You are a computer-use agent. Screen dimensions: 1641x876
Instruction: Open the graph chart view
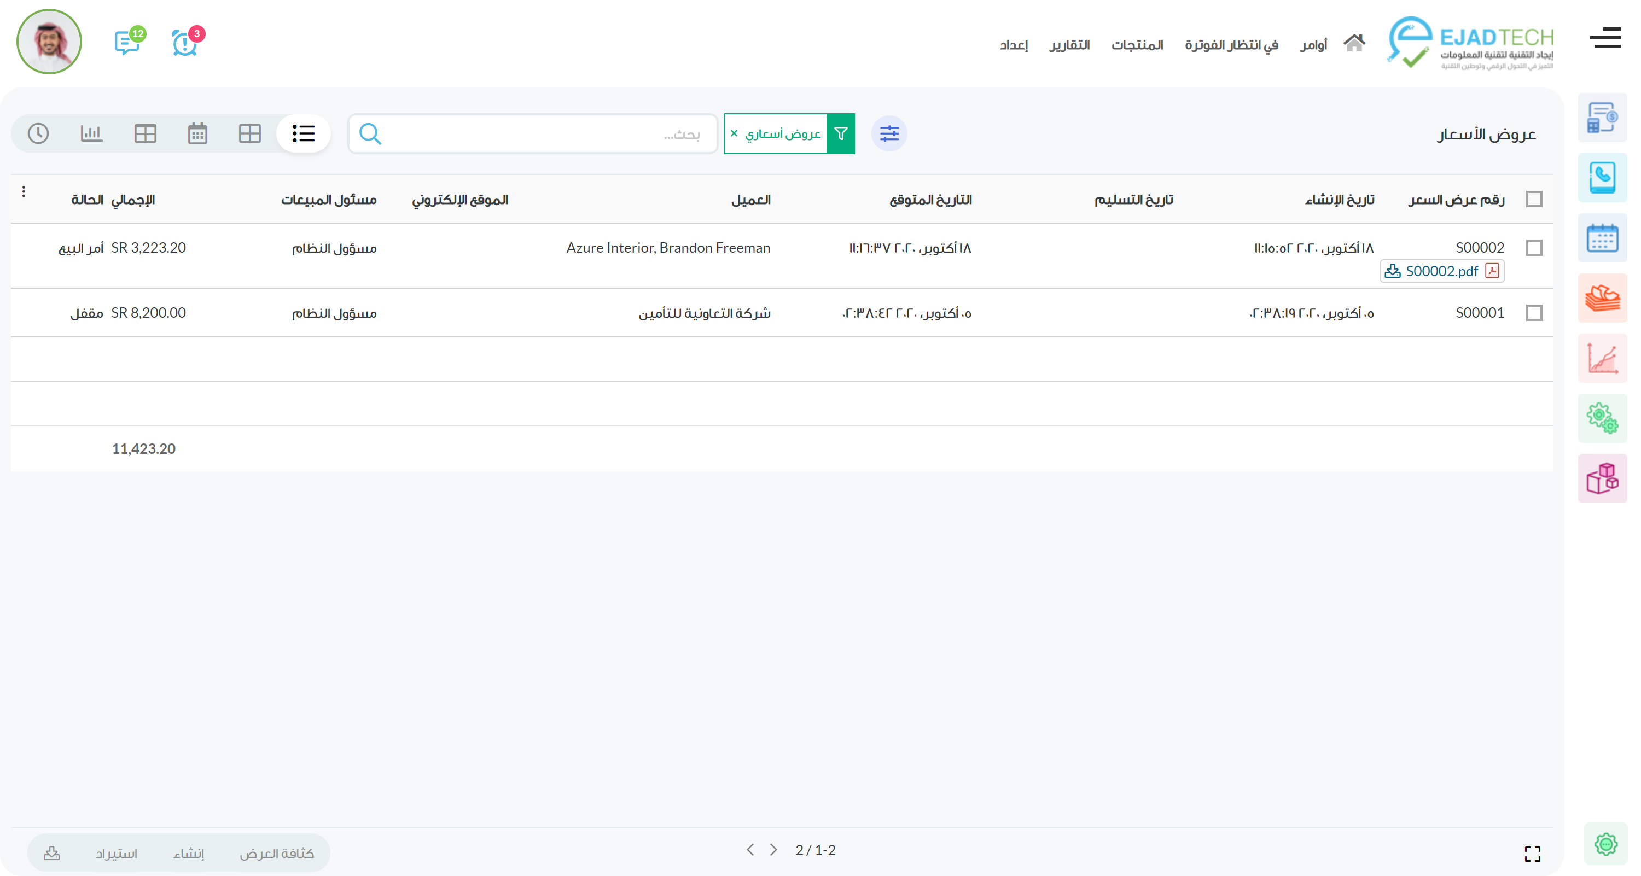[x=91, y=133]
